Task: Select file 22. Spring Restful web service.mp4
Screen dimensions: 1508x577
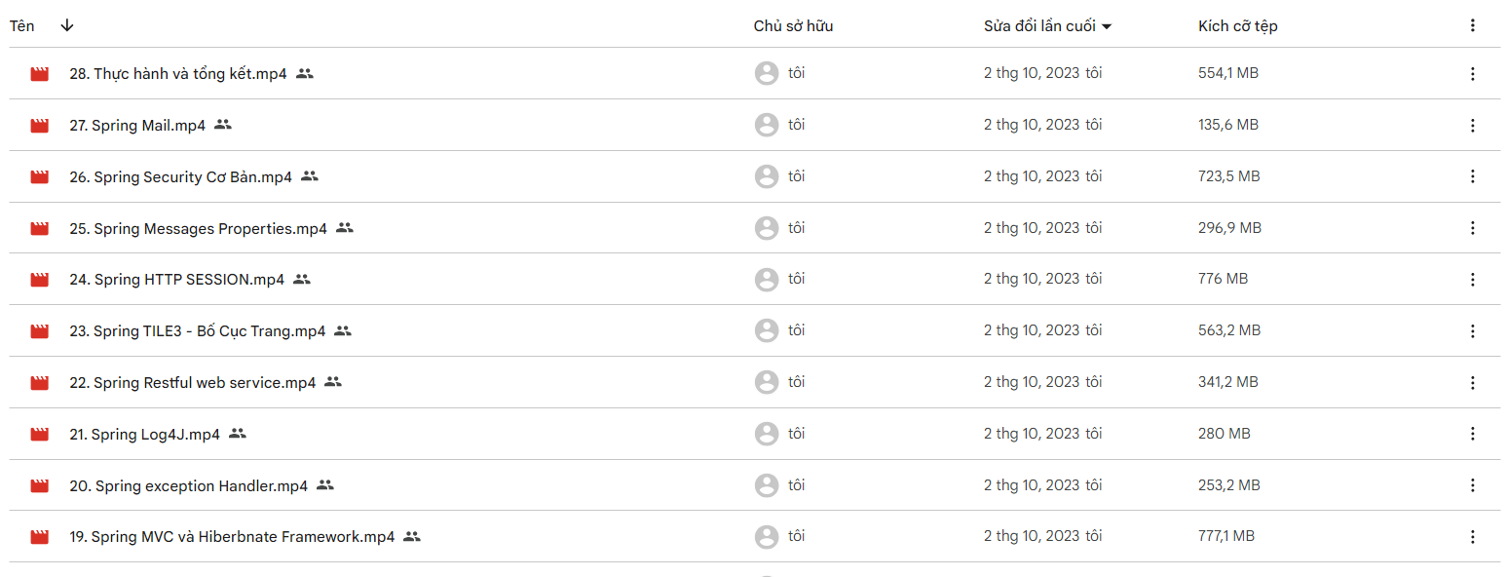Action: [193, 382]
